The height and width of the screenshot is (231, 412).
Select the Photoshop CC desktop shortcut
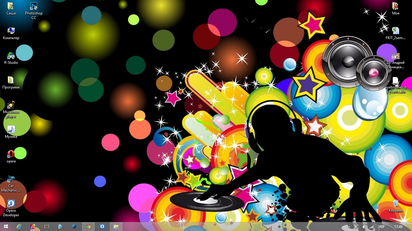point(33,7)
